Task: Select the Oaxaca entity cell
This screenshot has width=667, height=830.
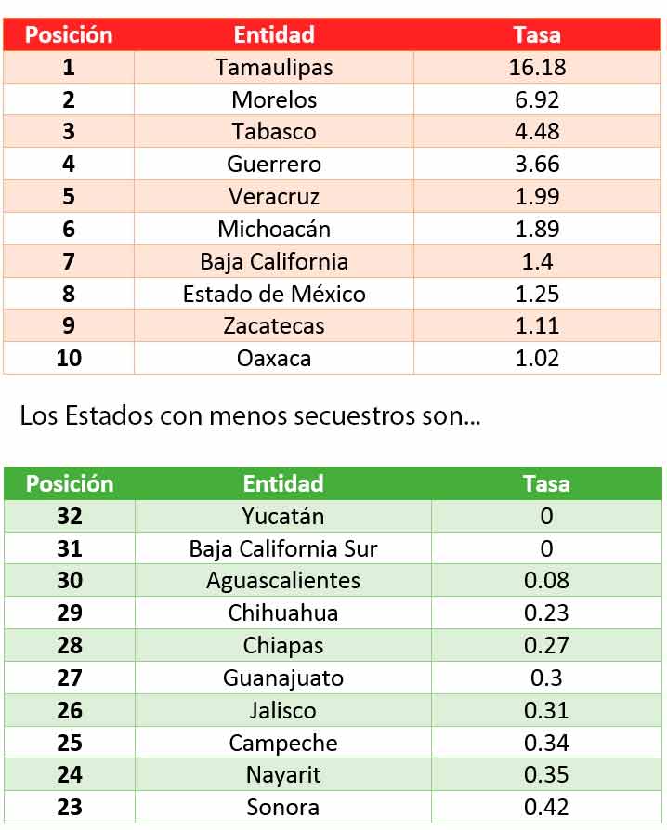Action: pyautogui.click(x=274, y=358)
